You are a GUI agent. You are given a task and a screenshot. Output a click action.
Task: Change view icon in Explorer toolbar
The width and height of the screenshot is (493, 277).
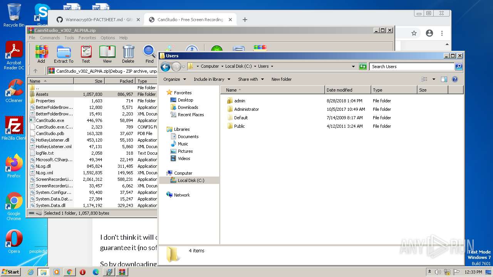pyautogui.click(x=424, y=79)
